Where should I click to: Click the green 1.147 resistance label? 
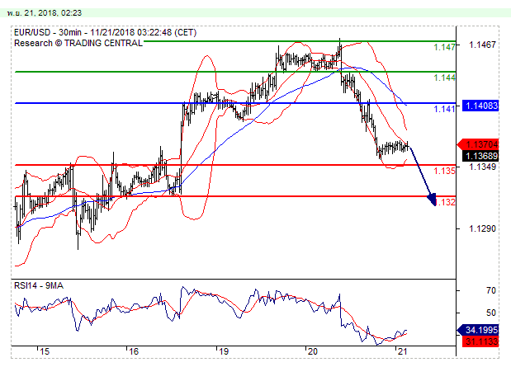click(x=444, y=47)
